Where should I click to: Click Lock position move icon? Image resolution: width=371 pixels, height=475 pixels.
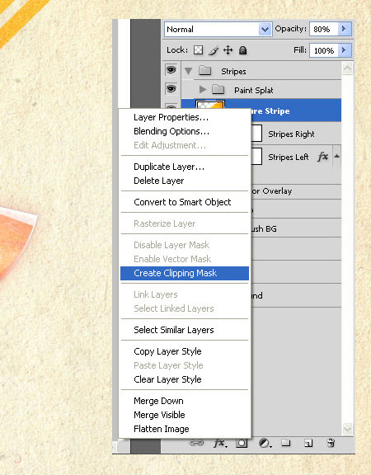click(x=228, y=50)
